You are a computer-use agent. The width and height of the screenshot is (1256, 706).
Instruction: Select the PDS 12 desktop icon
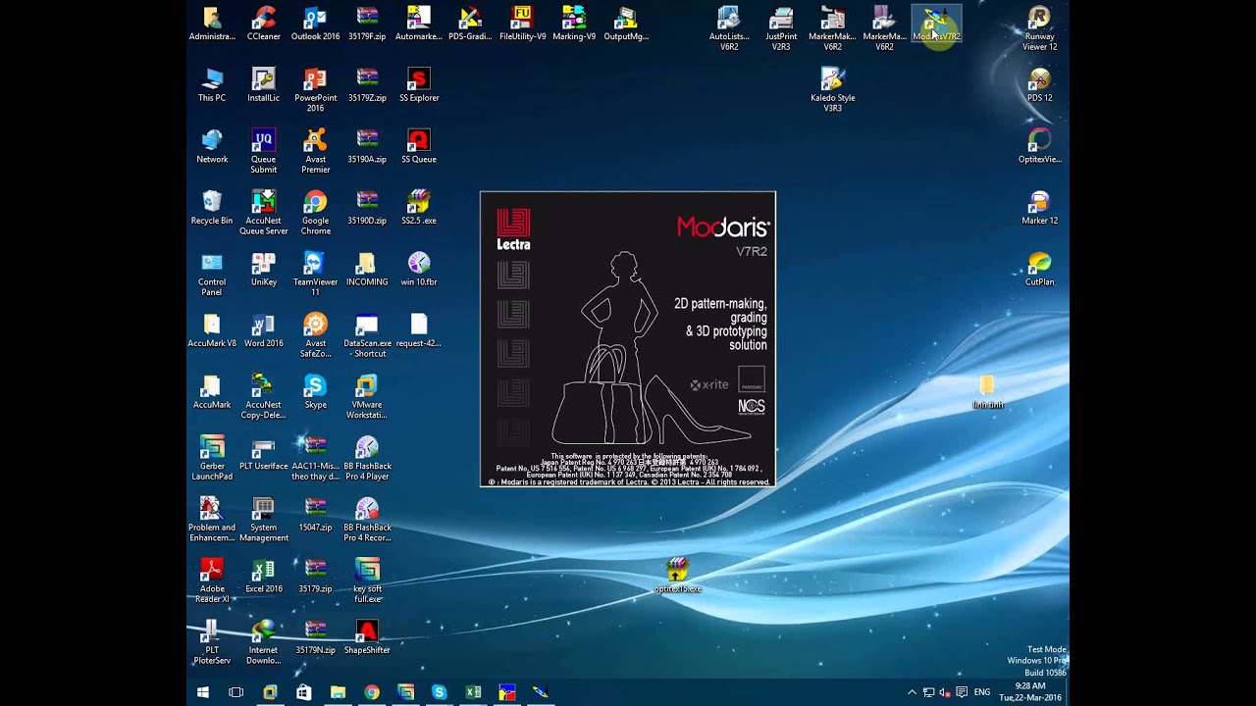(1039, 85)
